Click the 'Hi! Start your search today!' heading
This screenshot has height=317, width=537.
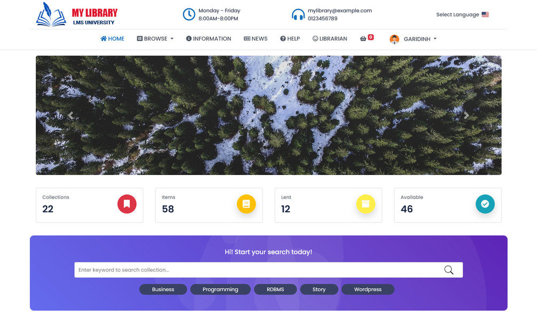click(268, 252)
